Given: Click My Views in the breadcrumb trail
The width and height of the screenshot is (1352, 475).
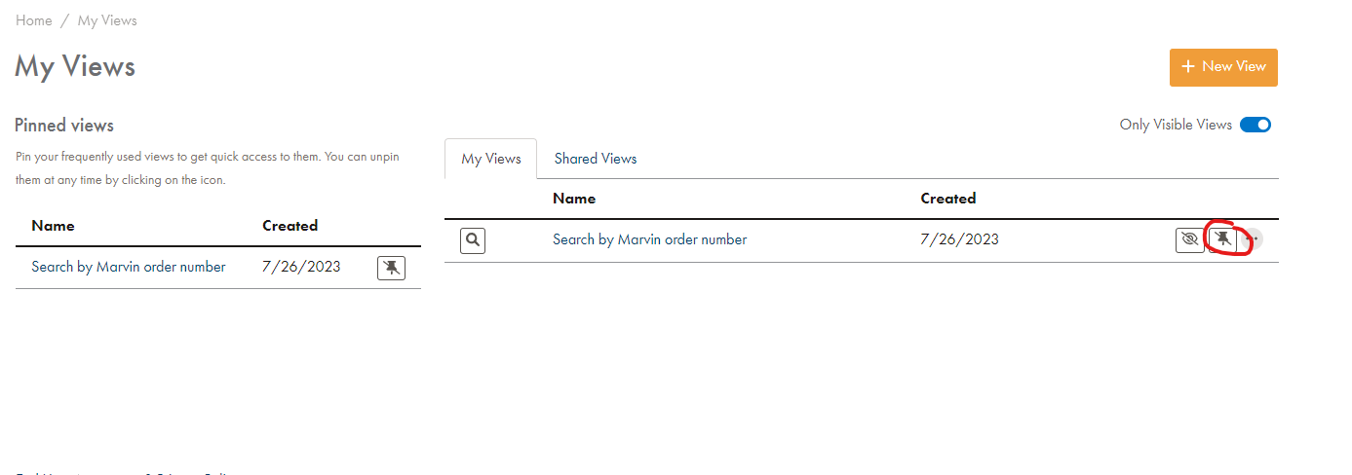Looking at the screenshot, I should tap(107, 20).
